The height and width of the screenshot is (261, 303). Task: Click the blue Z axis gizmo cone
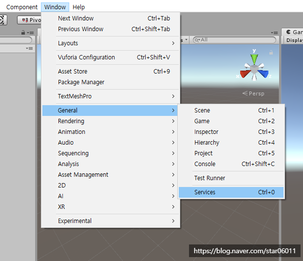pos(263,74)
